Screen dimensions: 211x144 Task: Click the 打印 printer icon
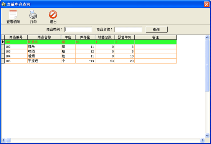pos(33,15)
